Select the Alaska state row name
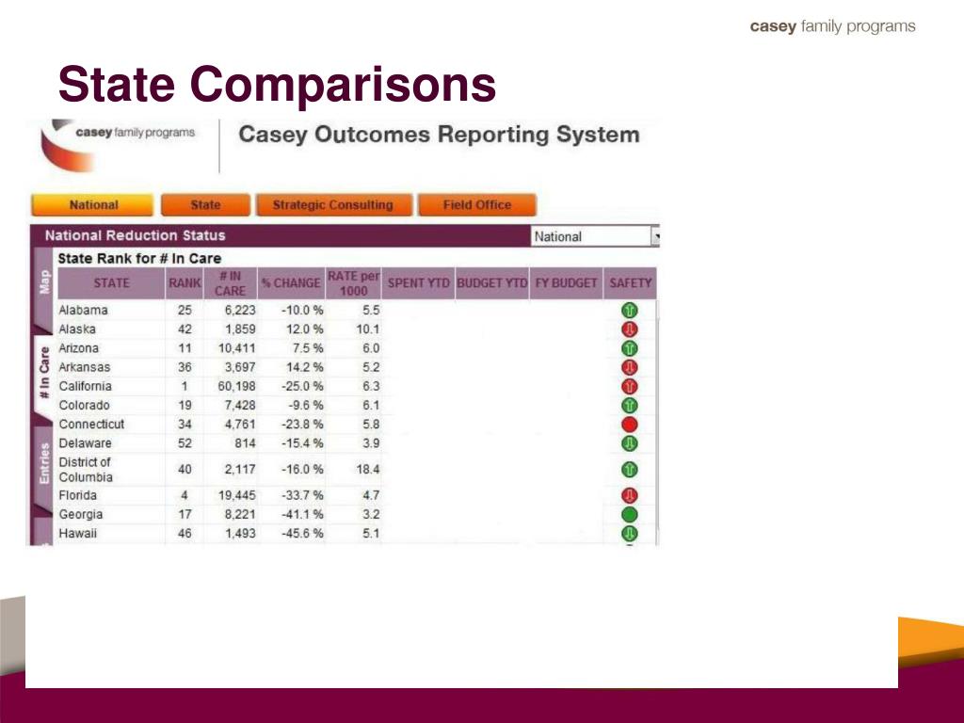Viewport: 964px width, 723px height. click(77, 329)
